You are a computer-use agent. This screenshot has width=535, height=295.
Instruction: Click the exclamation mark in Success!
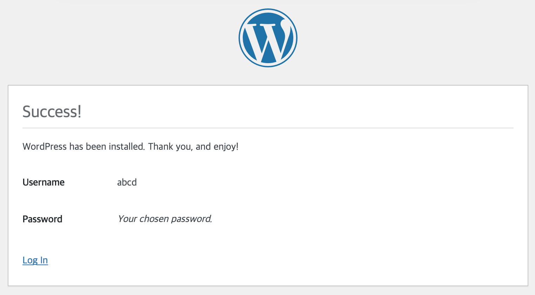coord(79,112)
